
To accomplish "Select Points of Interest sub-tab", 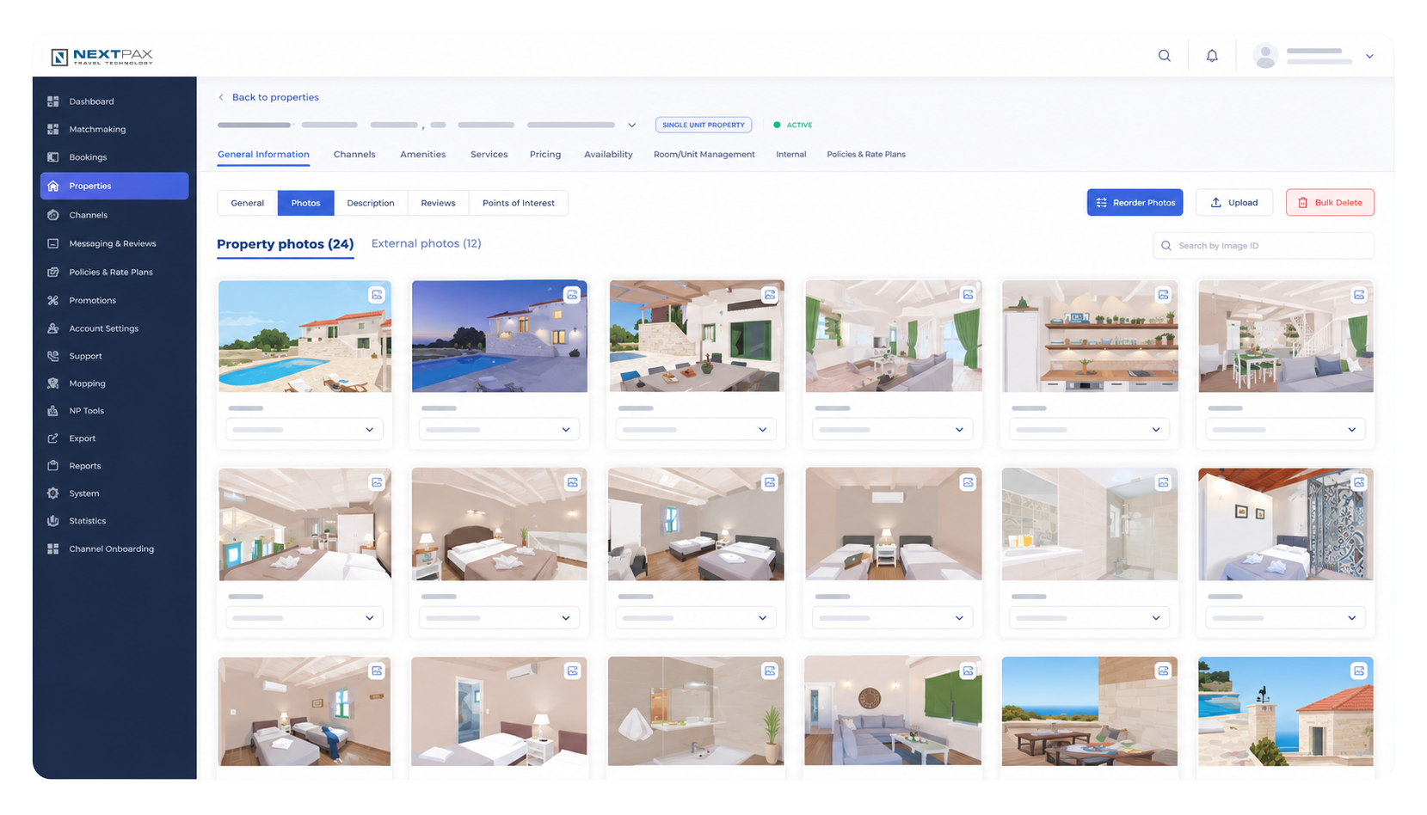I will [x=519, y=203].
